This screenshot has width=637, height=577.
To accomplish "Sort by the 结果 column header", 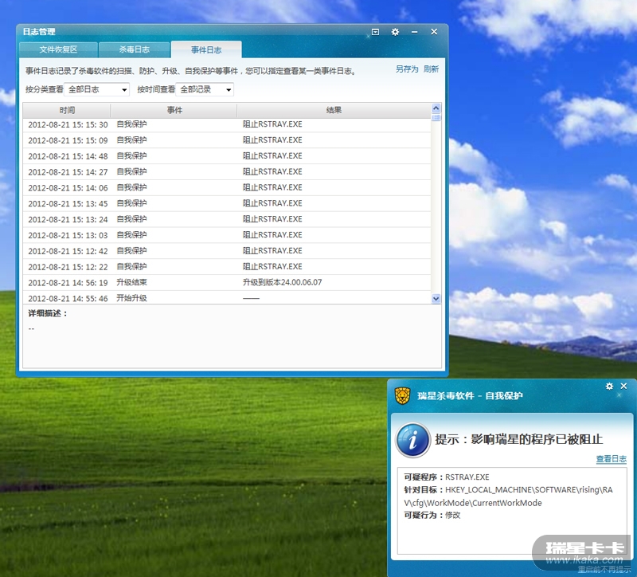I will [x=334, y=110].
